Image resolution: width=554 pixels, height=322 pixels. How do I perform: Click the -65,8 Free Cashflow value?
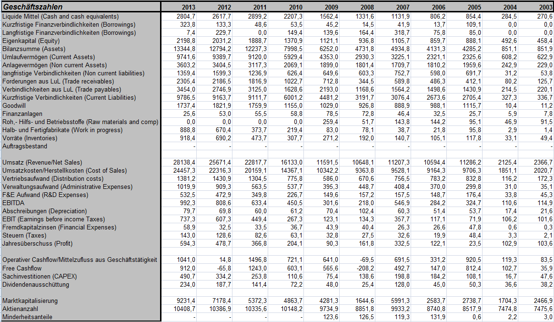click(x=224, y=269)
